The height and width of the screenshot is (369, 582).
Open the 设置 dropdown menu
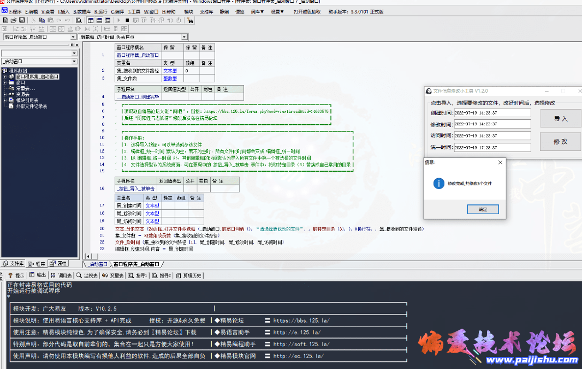tap(277, 11)
